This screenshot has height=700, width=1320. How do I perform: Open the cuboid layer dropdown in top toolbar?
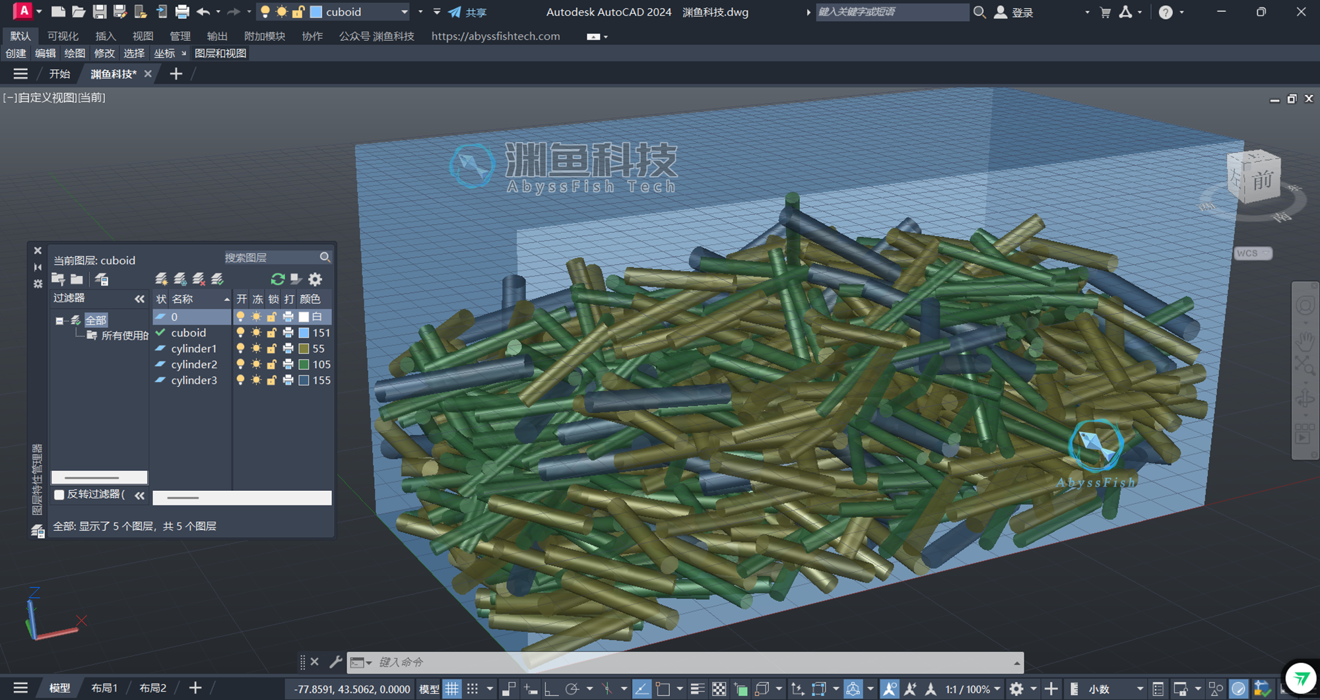pyautogui.click(x=405, y=12)
